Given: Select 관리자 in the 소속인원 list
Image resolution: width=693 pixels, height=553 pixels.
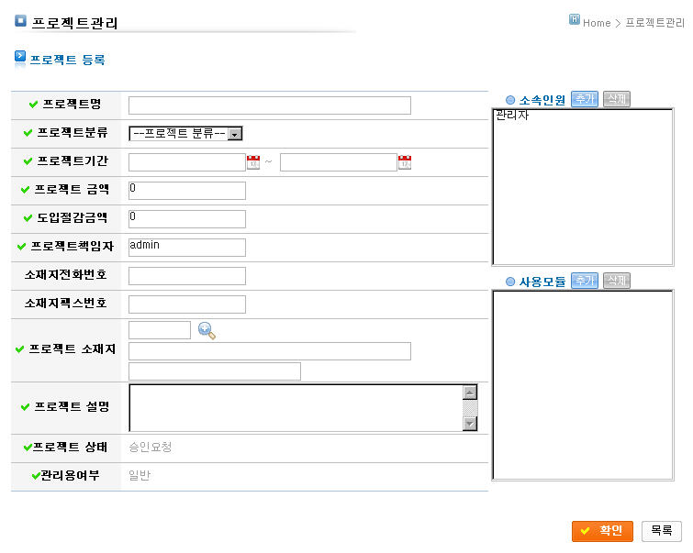Looking at the screenshot, I should pos(512,116).
